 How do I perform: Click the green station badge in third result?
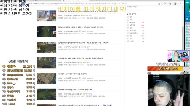point(79,47)
